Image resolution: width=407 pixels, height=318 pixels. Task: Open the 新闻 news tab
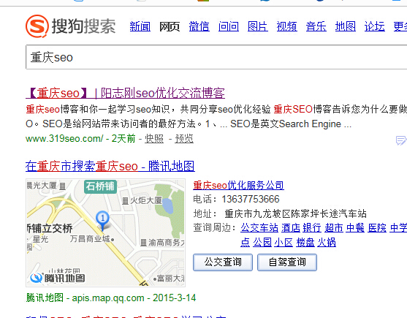(x=140, y=26)
